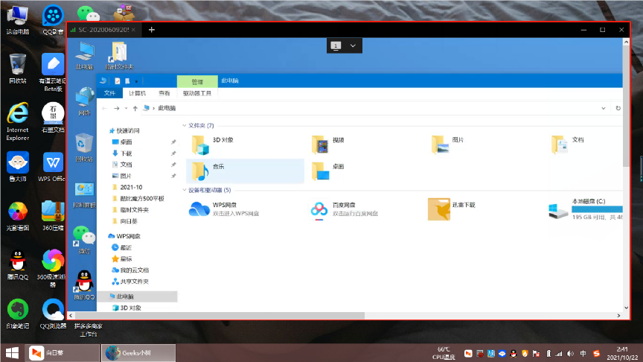The width and height of the screenshot is (643, 362).
Task: Select the 3D 对象 folder icon
Action: (x=200, y=145)
